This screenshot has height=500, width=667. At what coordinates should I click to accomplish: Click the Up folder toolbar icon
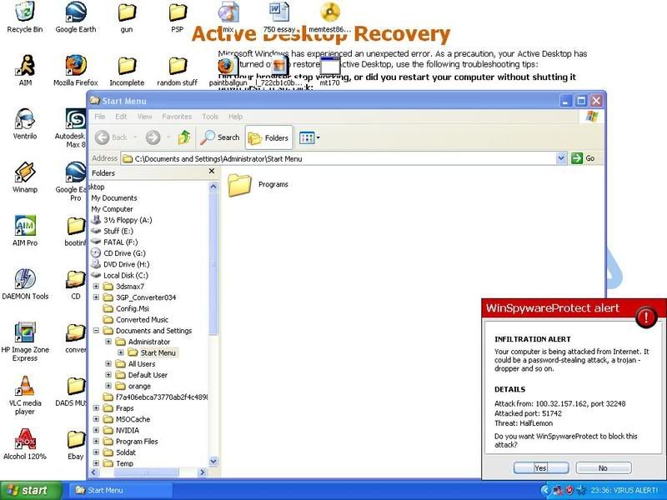tap(184, 137)
